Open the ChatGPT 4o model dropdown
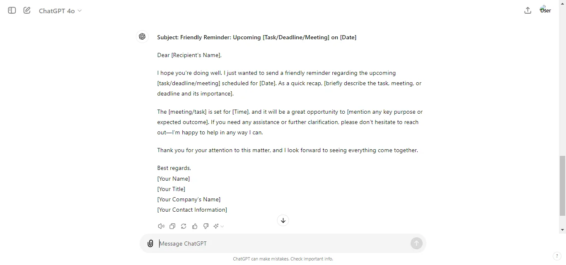Image resolution: width=566 pixels, height=265 pixels. point(60,11)
